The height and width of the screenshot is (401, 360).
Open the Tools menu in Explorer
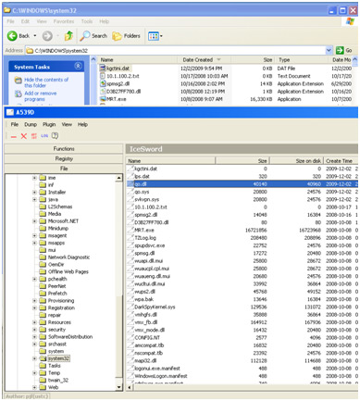pyautogui.click(x=87, y=21)
